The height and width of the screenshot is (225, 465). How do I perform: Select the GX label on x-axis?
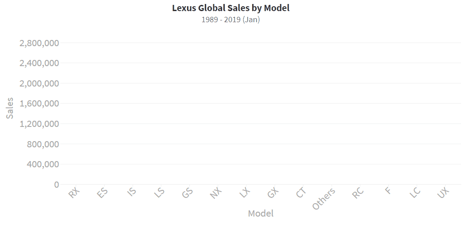click(273, 193)
